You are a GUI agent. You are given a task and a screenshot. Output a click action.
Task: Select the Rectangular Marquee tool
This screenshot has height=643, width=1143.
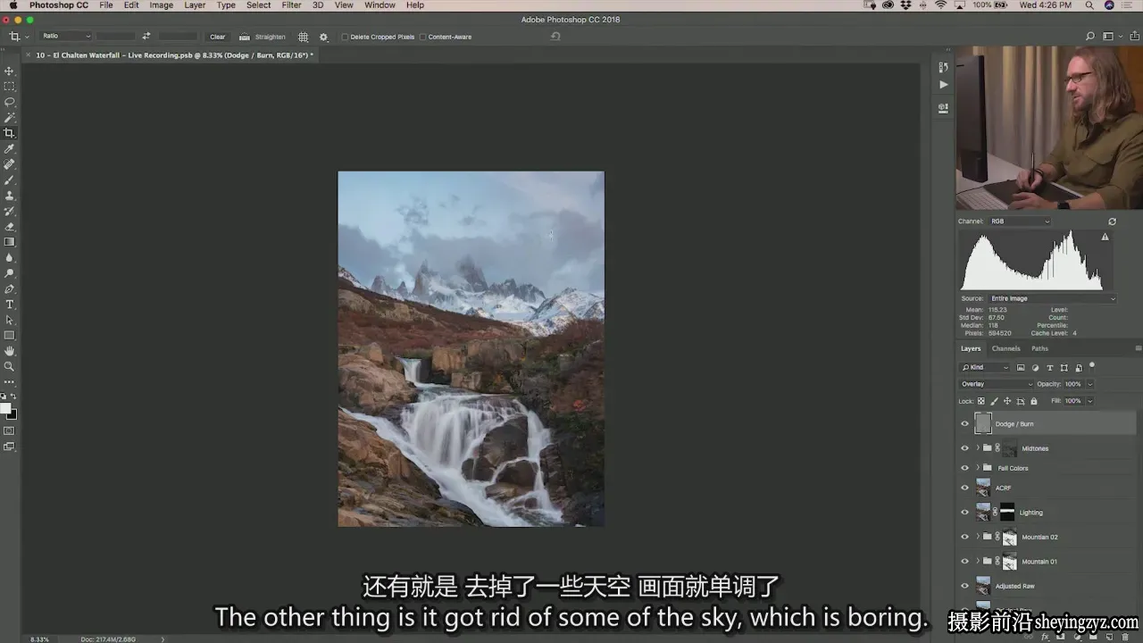(x=10, y=87)
